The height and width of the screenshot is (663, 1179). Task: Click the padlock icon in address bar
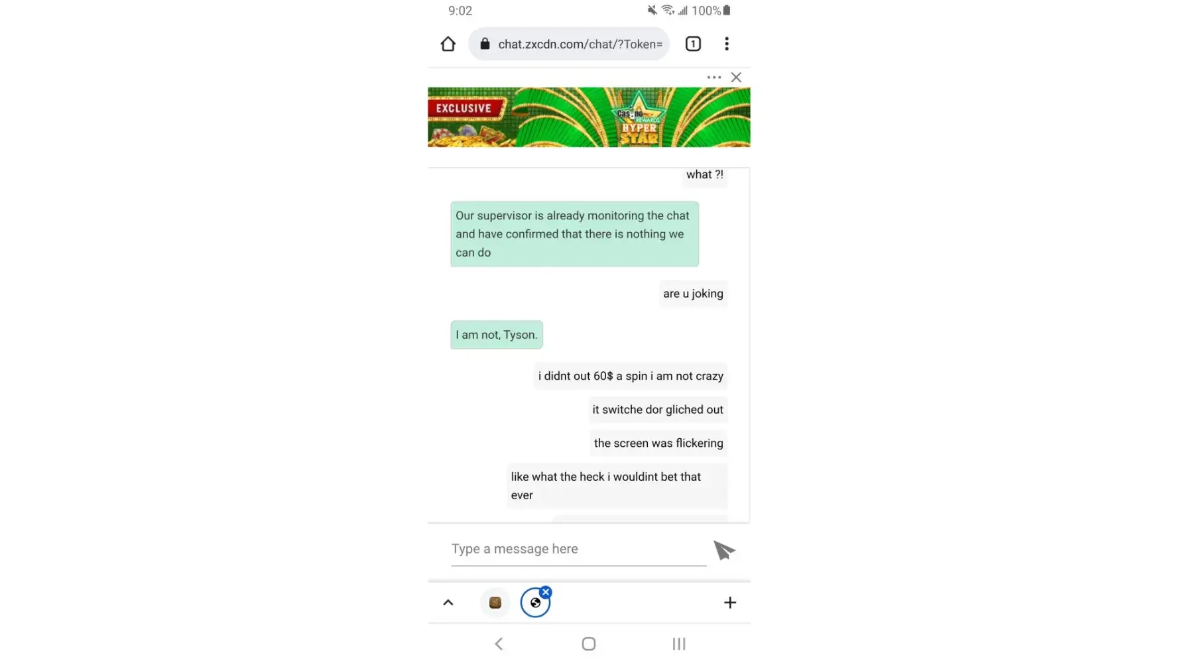click(x=485, y=44)
